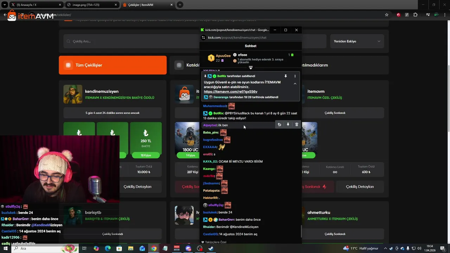Show hidden system tray icons
This screenshot has width=450, height=253.
click(x=385, y=248)
